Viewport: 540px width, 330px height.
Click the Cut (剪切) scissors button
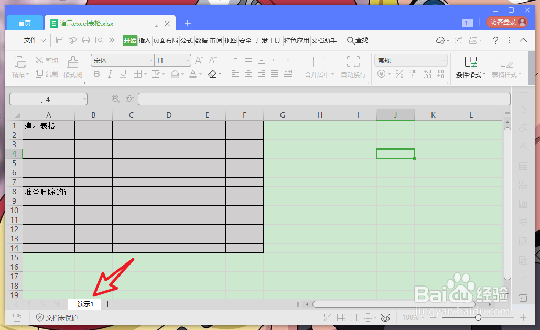(x=47, y=61)
